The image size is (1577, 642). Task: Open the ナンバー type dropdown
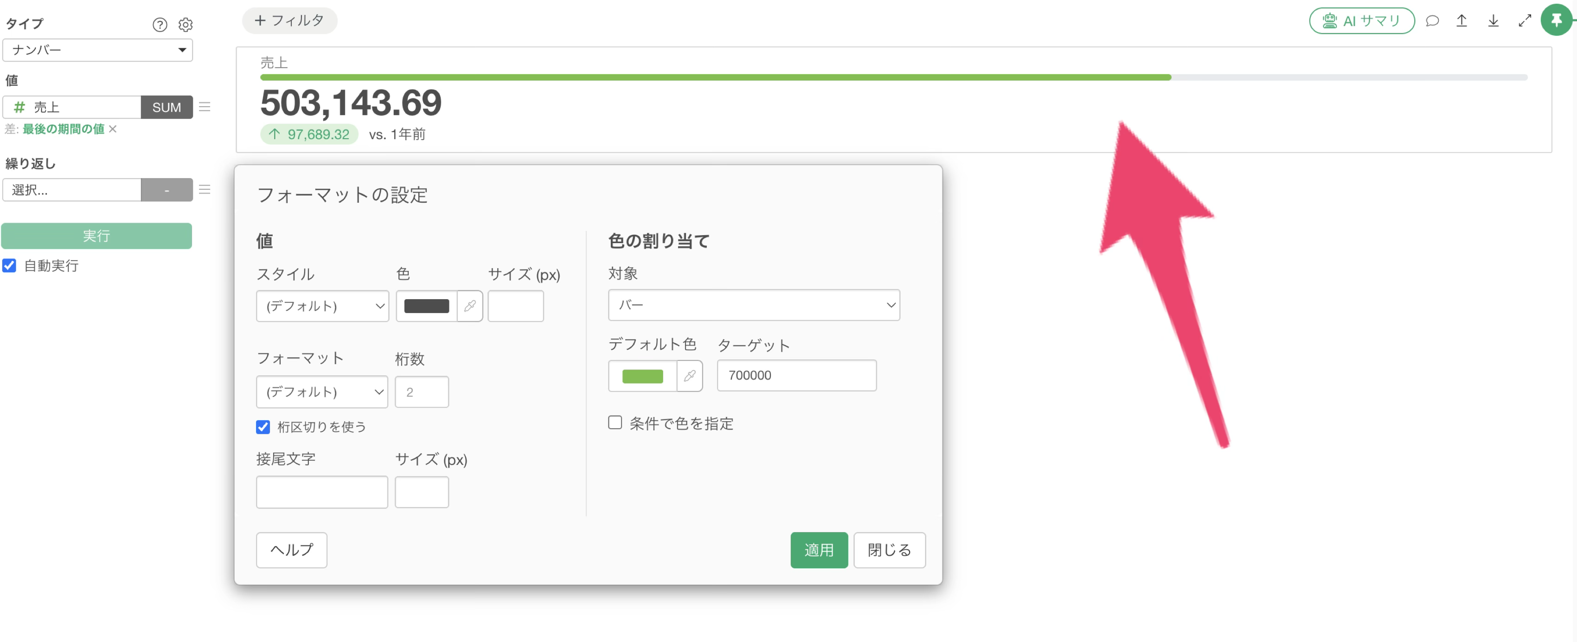97,50
